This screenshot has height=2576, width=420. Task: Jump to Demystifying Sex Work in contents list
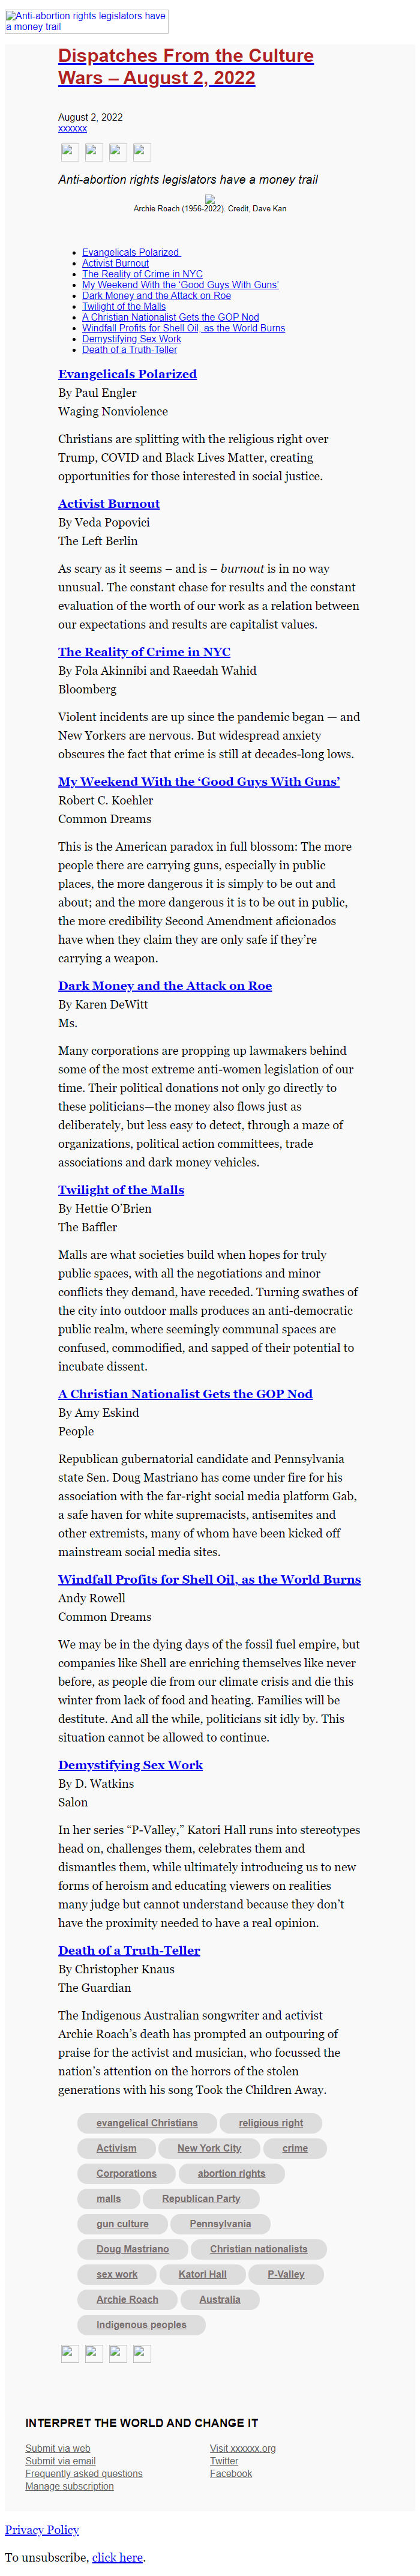tap(131, 339)
